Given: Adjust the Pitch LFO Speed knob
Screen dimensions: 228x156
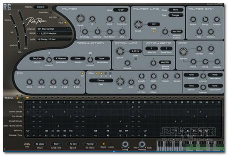Looking at the screenshot, I should pyautogui.click(x=120, y=51).
